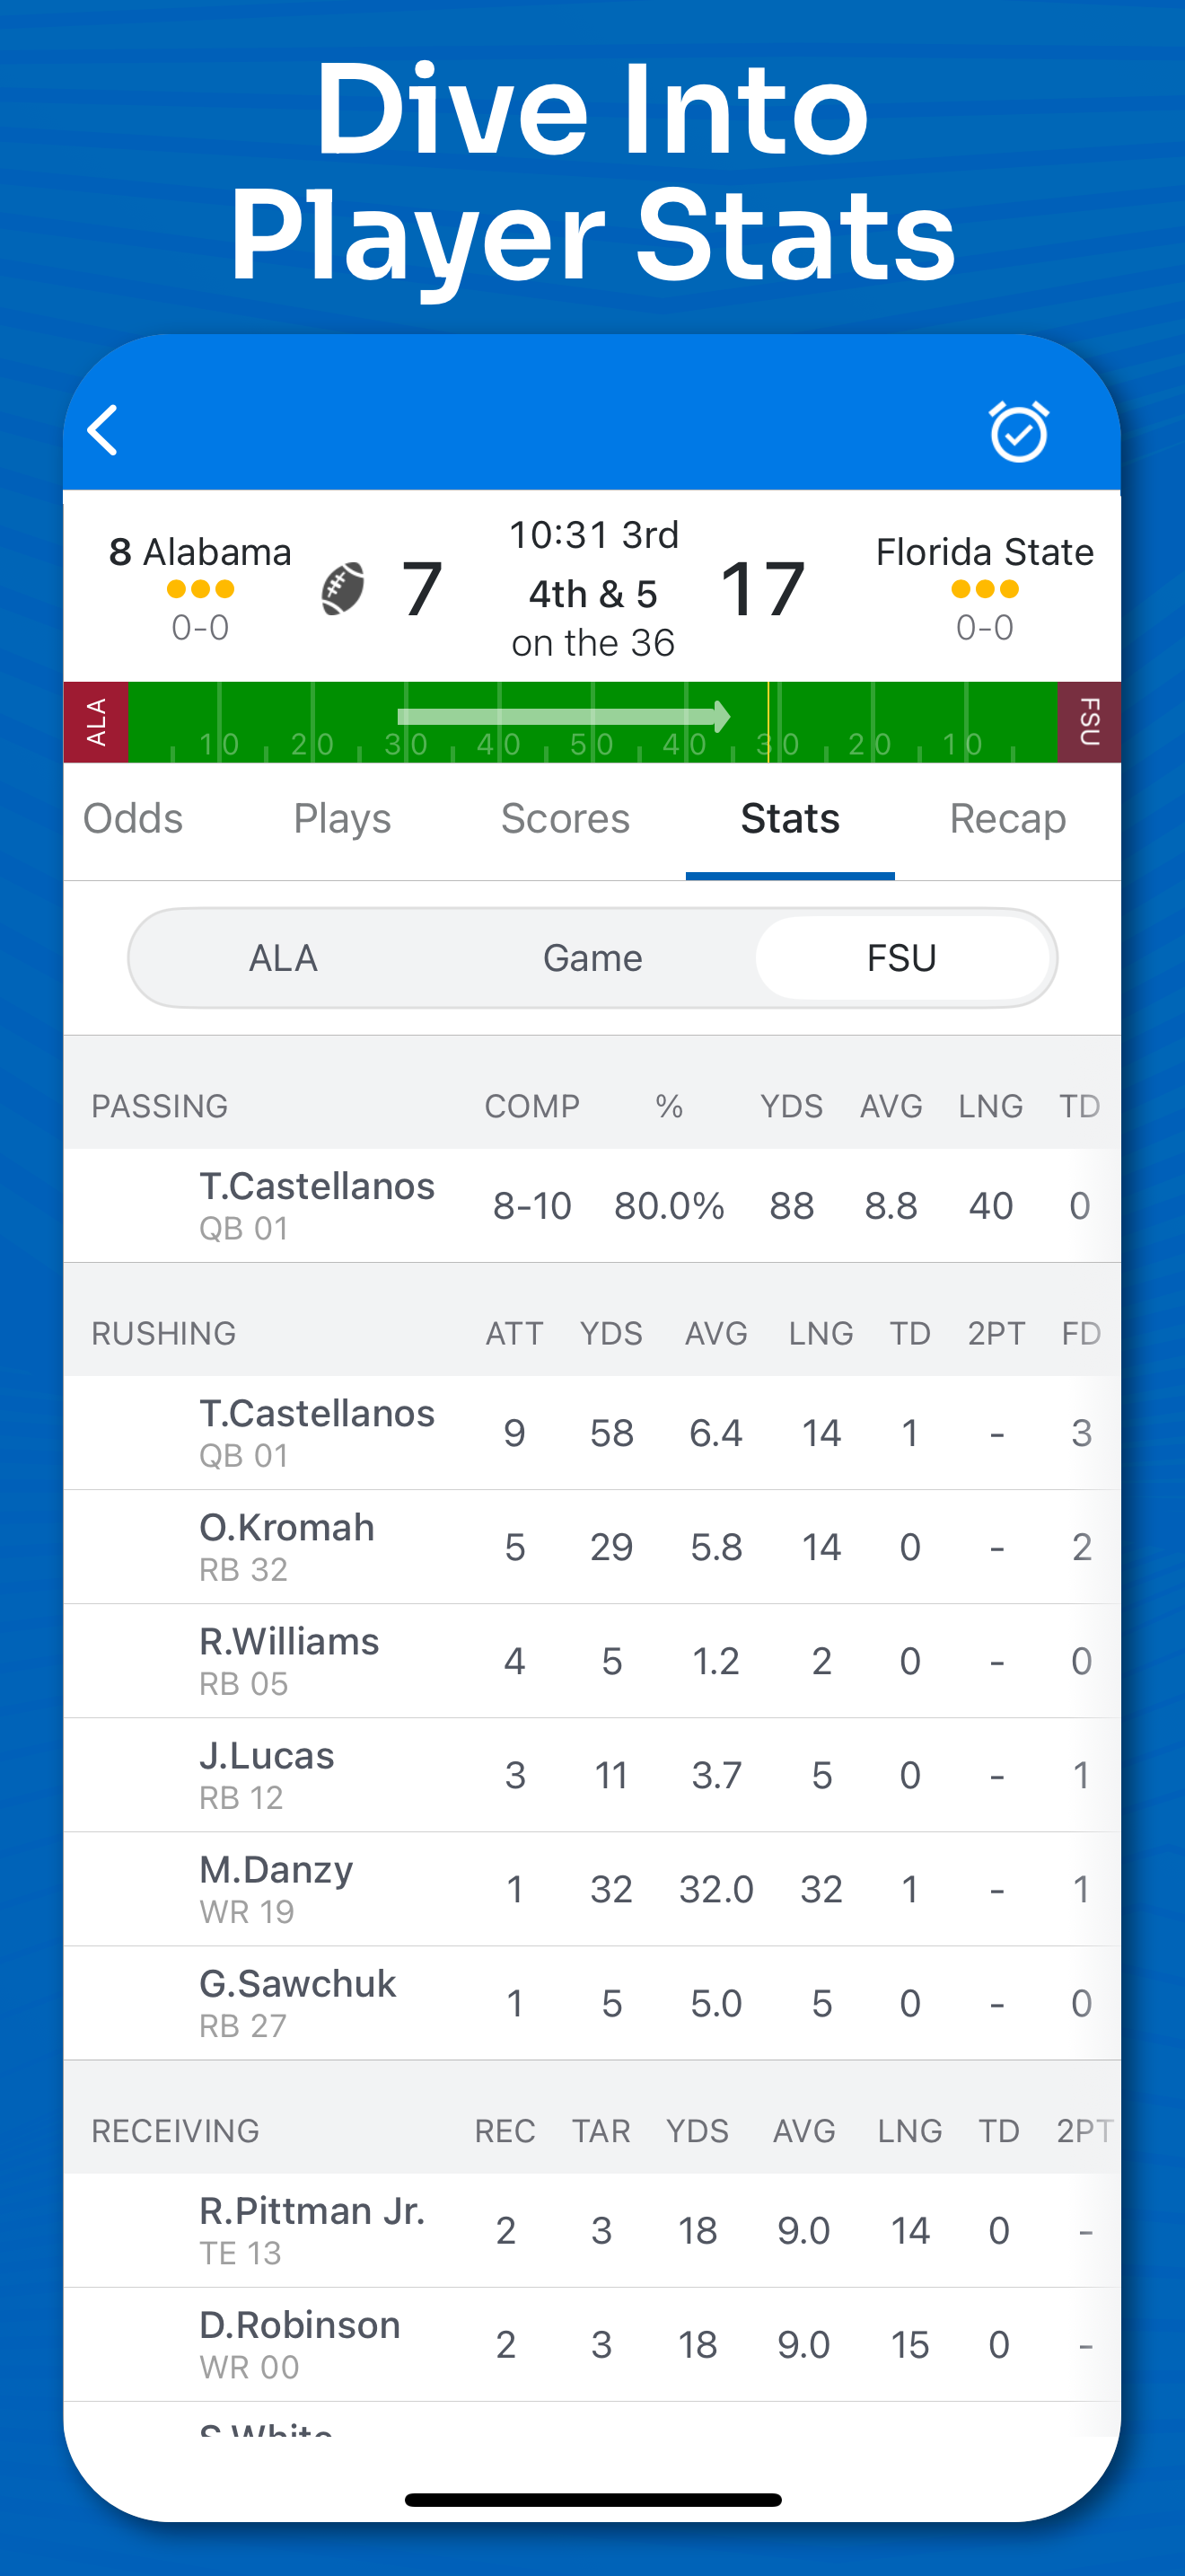The image size is (1185, 2576).
Task: Tap the FSU end zone marker
Action: point(1089,722)
